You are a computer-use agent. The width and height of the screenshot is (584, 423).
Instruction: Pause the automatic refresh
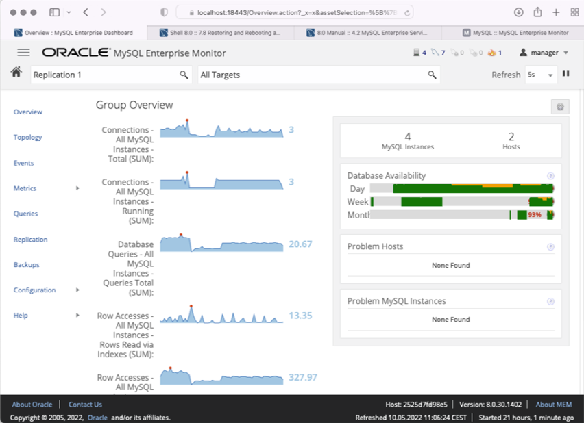pos(565,73)
